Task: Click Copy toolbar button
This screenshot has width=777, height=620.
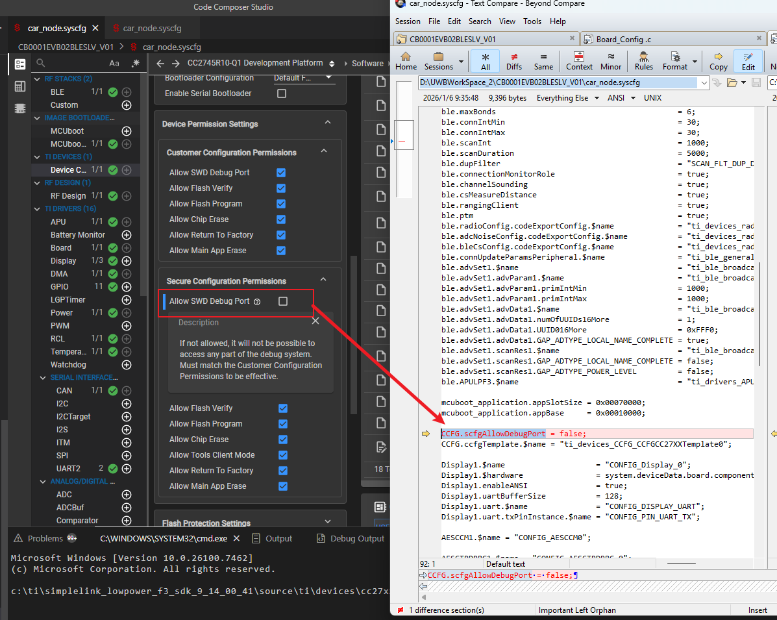Action: tap(718, 61)
